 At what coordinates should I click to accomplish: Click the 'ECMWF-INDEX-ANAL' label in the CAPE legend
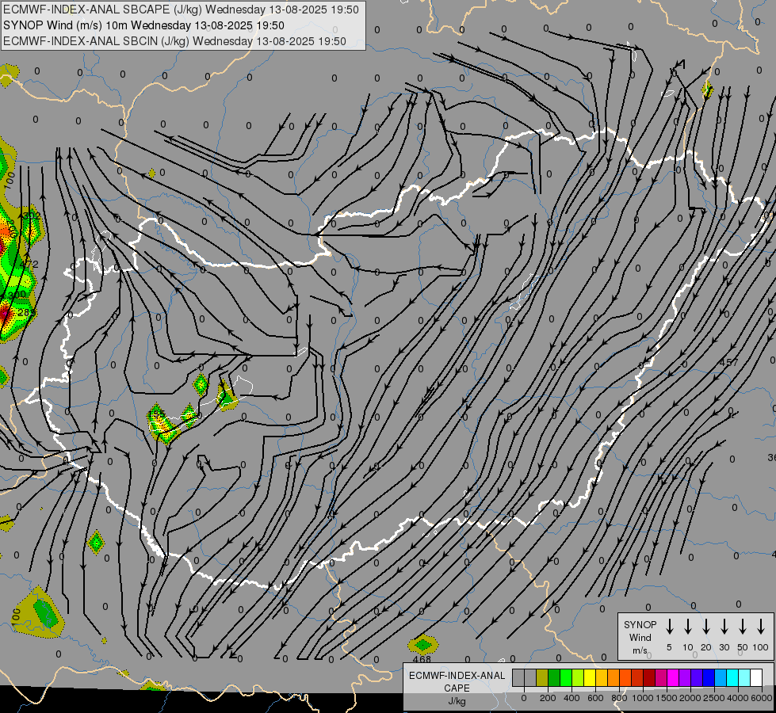[x=457, y=676]
